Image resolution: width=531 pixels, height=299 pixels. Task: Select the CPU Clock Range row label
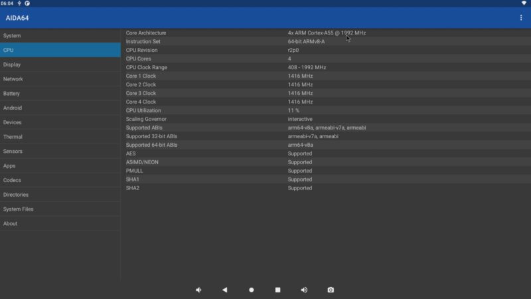(147, 67)
